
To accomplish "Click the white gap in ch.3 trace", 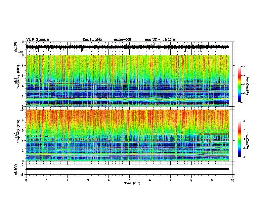I will (x=129, y=169).
